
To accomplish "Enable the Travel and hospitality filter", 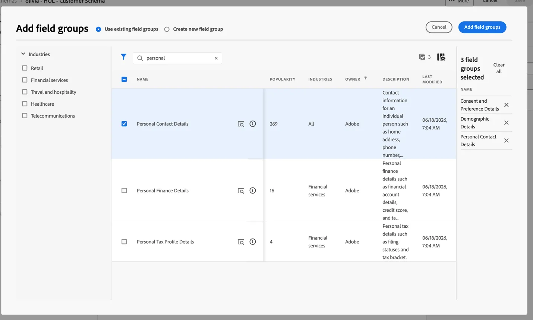I will click(x=25, y=92).
